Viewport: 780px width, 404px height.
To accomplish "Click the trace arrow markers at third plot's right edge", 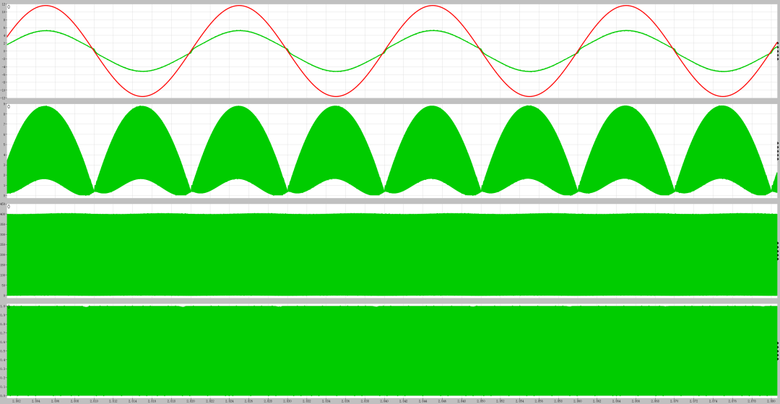I will 778,251.
